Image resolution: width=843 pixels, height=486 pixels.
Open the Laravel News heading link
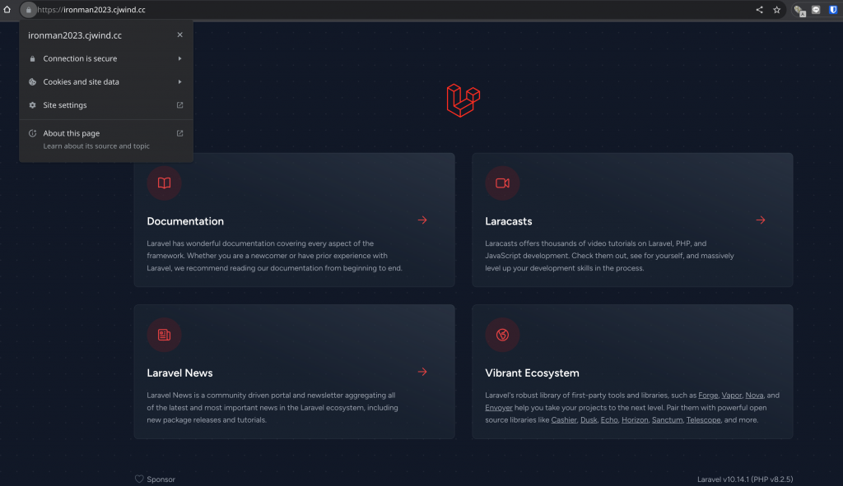pos(179,373)
